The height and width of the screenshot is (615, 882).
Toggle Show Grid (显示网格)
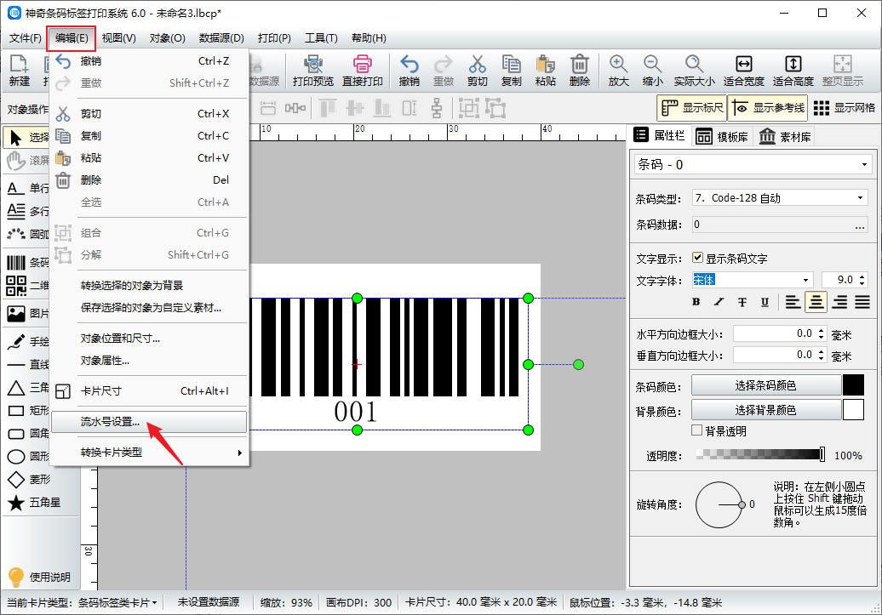tap(845, 108)
